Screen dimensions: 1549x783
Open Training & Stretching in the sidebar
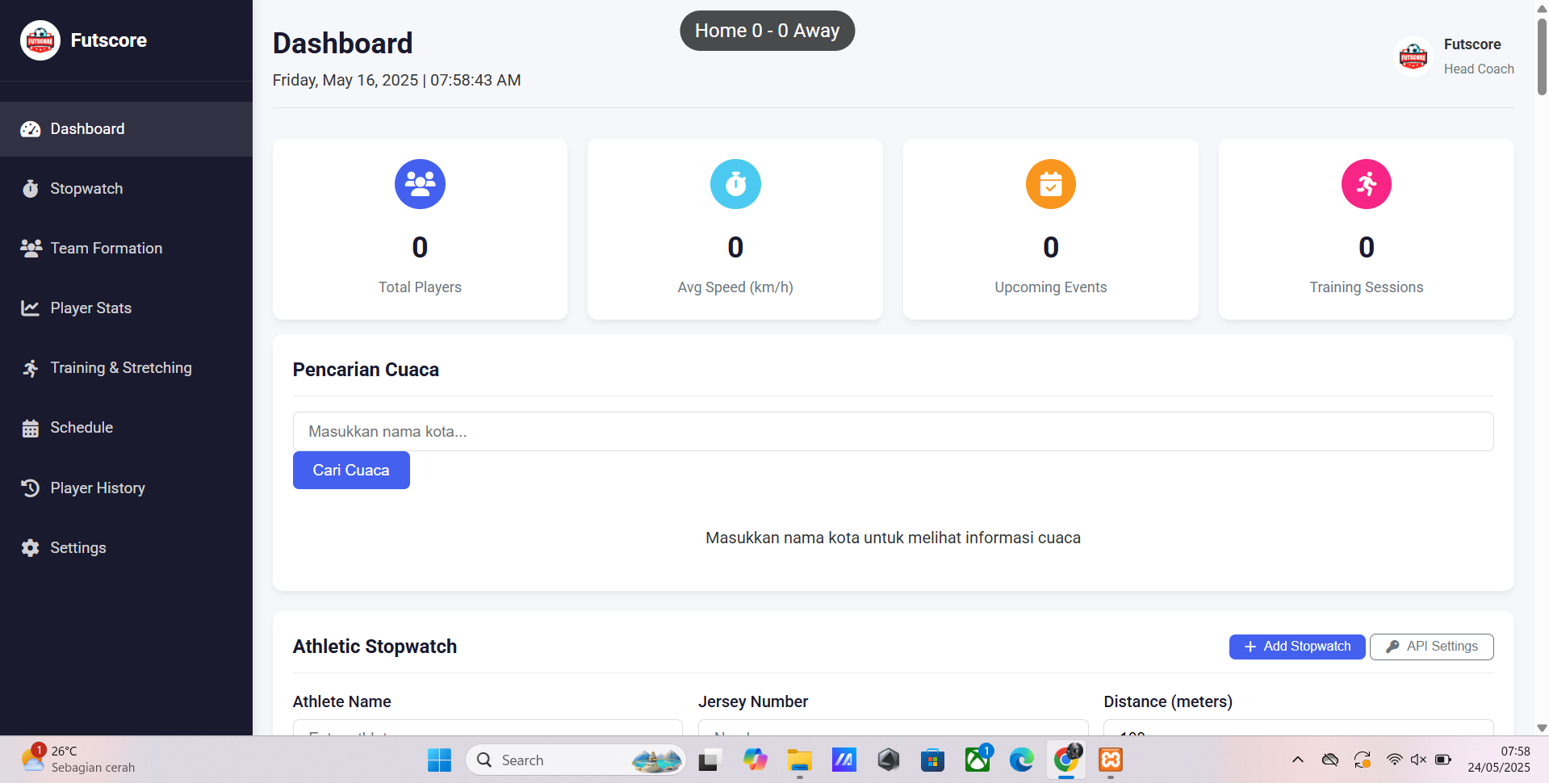[126, 368]
